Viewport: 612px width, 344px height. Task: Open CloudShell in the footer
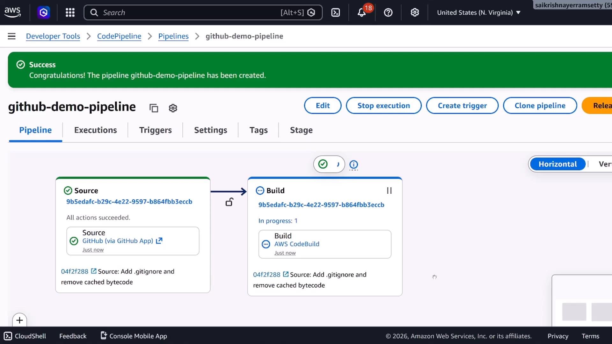tap(25, 336)
